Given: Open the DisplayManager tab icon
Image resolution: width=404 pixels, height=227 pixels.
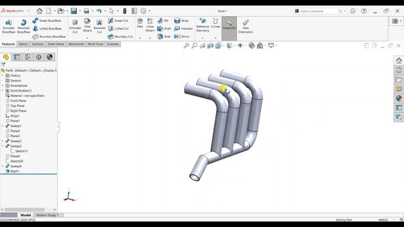Looking at the screenshot, I should point(49,57).
